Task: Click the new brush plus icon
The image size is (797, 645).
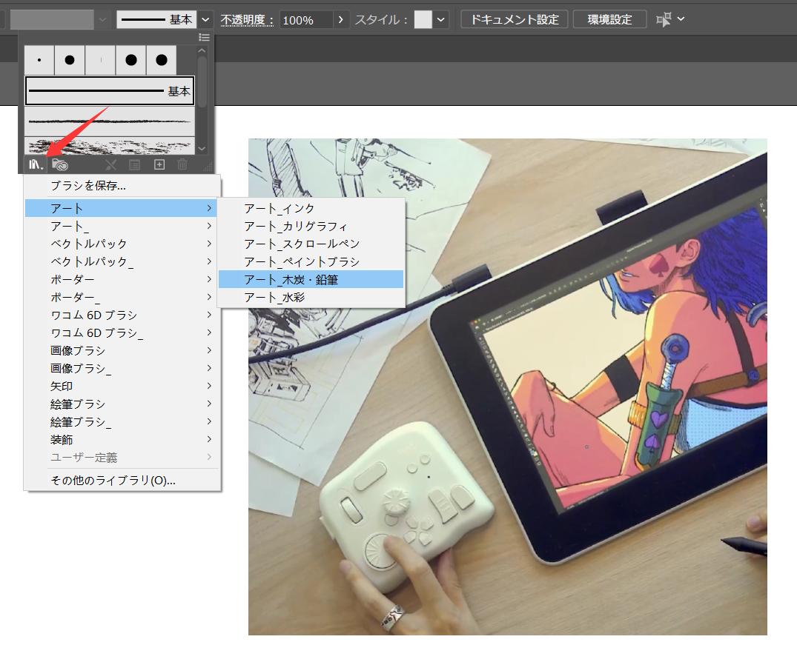Action: (x=159, y=165)
